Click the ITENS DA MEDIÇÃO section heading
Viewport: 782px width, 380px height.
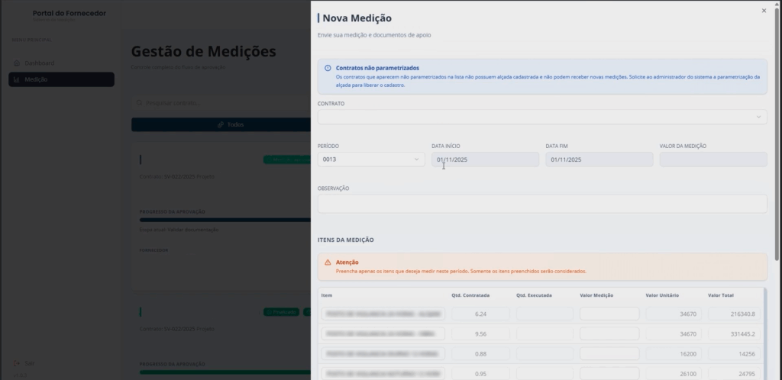tap(346, 240)
